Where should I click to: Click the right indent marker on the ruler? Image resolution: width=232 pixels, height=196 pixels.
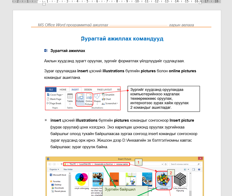[x=200, y=3]
